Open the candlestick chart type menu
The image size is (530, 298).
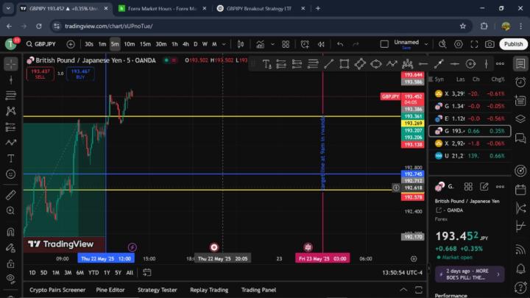point(241,44)
